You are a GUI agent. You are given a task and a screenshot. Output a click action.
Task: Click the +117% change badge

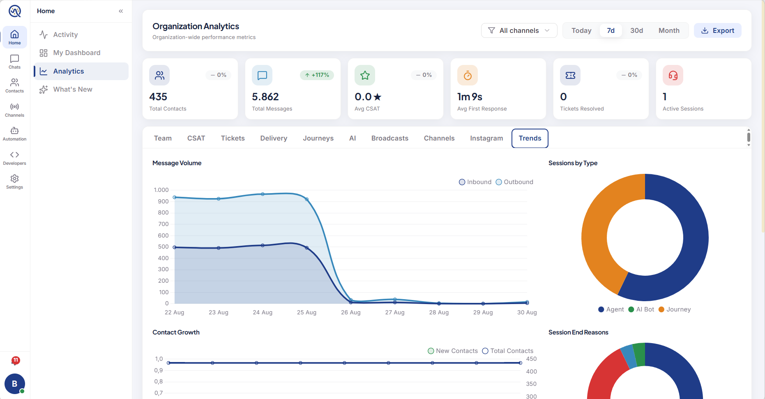click(317, 75)
